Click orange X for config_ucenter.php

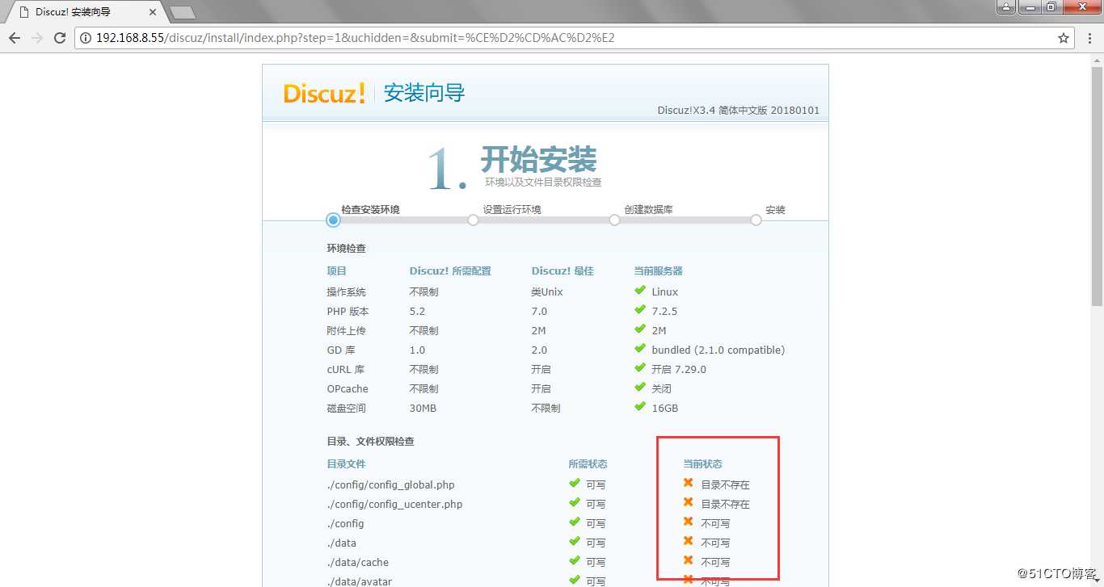pyautogui.click(x=689, y=502)
